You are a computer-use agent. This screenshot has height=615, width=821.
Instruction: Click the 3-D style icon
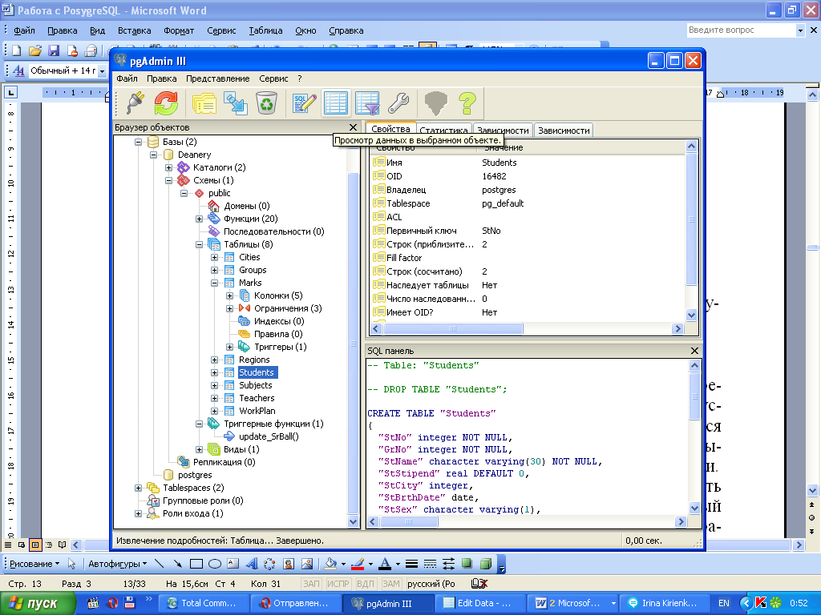point(485,563)
